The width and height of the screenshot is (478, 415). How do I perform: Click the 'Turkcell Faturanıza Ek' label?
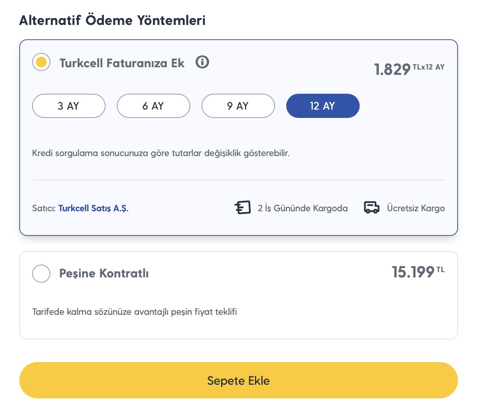point(122,63)
